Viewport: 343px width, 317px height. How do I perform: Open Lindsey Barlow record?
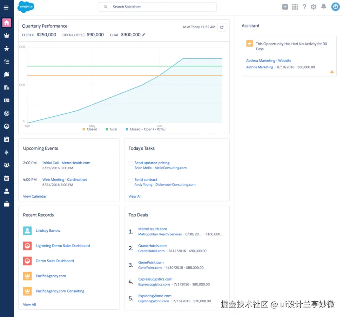click(x=48, y=231)
